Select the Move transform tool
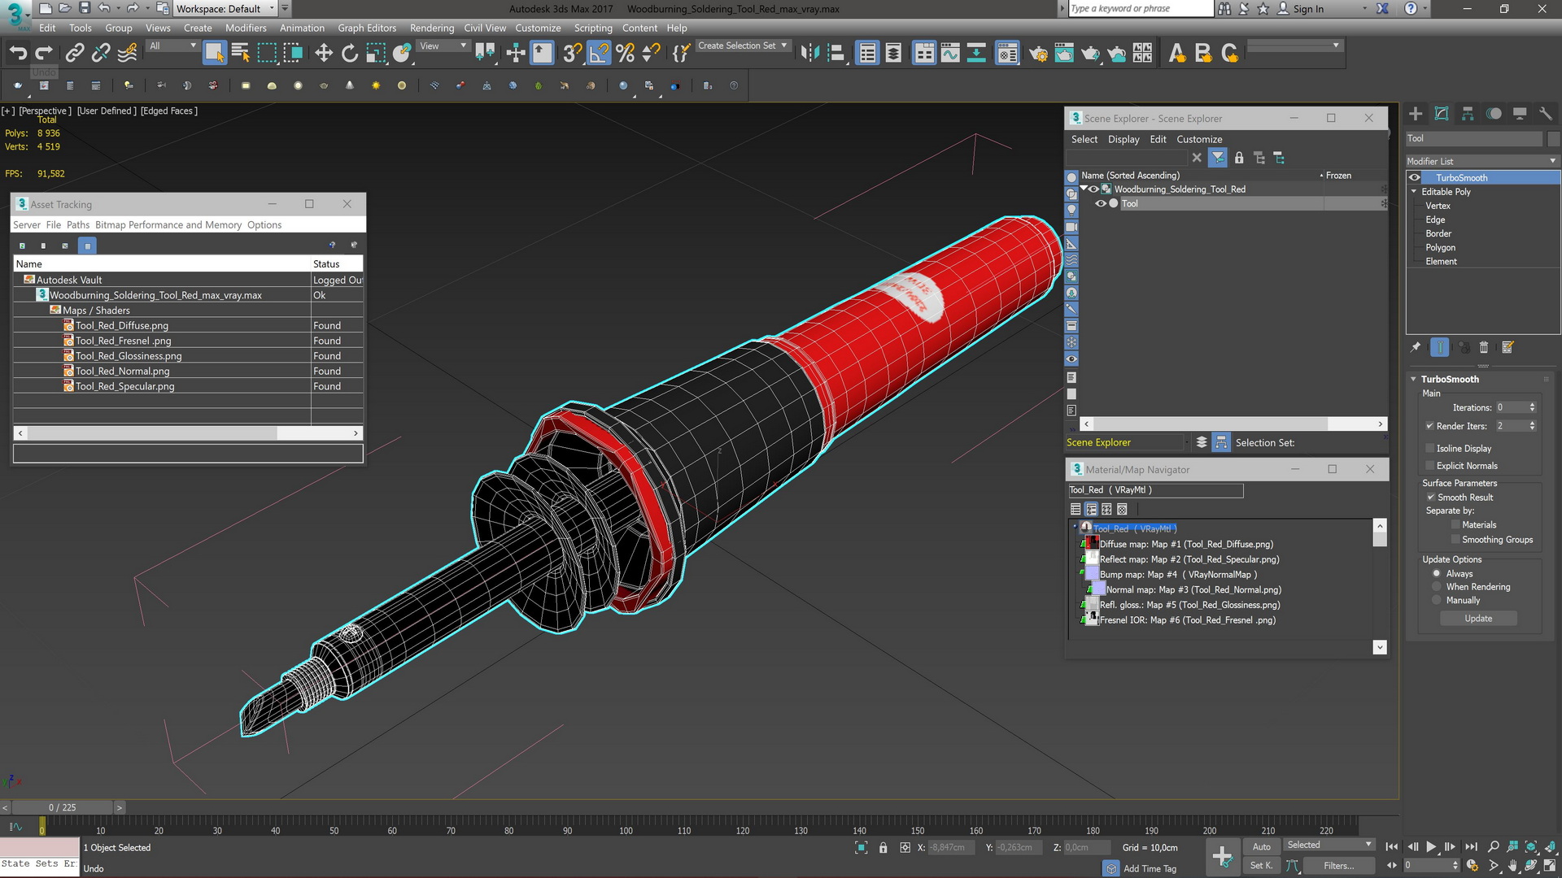Screen dimensions: 1562x878 pyautogui.click(x=324, y=54)
